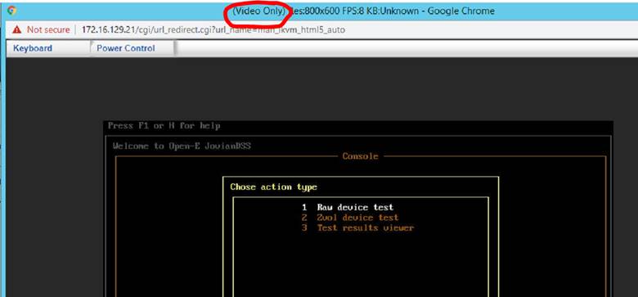This screenshot has height=297, width=638.
Task: Click the address bar URL
Action: (x=213, y=29)
